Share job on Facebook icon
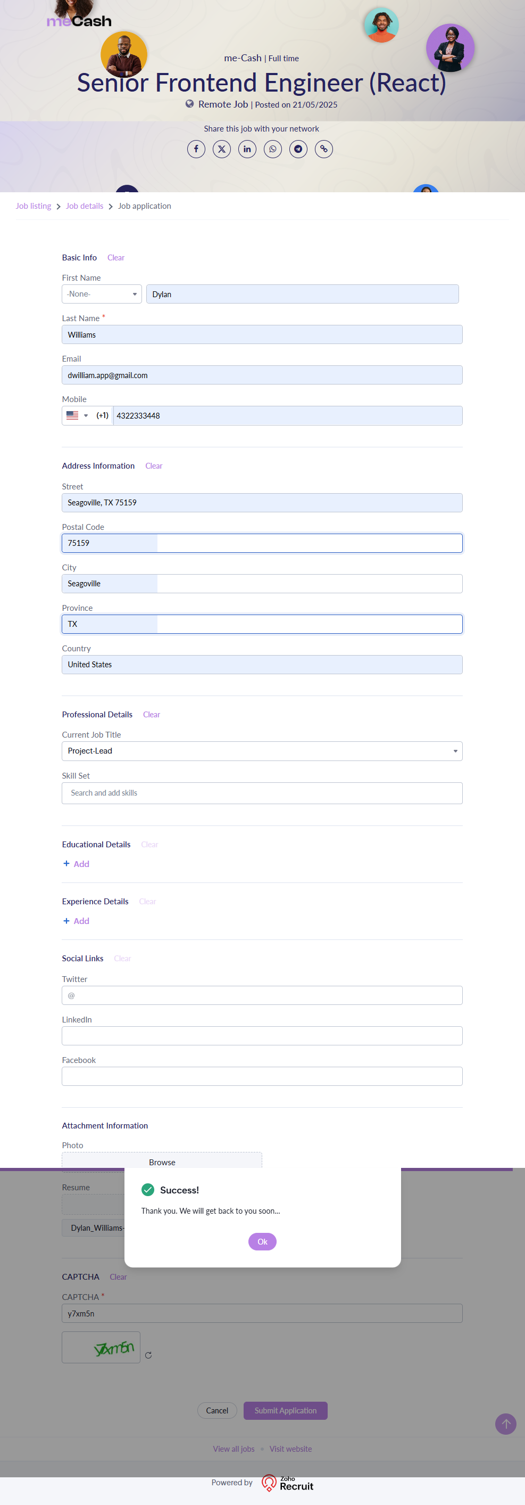 [x=196, y=149]
